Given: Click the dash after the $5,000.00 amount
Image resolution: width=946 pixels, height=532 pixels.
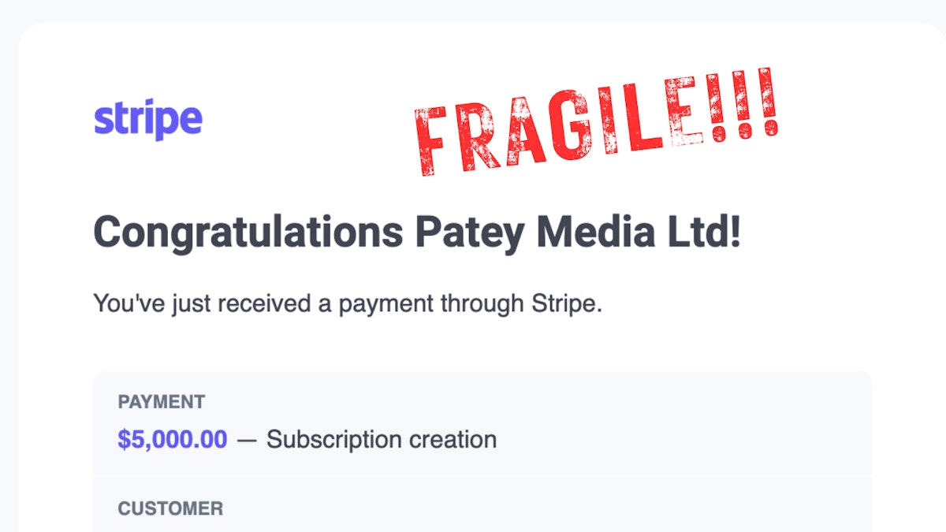Looking at the screenshot, I should point(247,440).
